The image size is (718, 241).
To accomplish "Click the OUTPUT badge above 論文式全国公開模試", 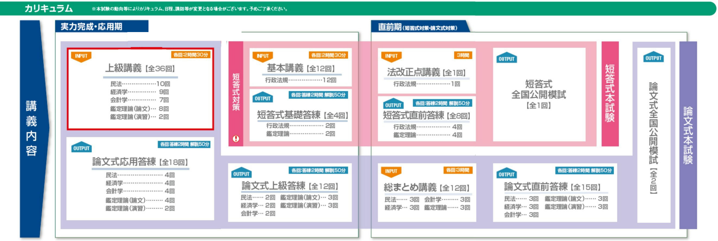I will pyautogui.click(x=653, y=58).
